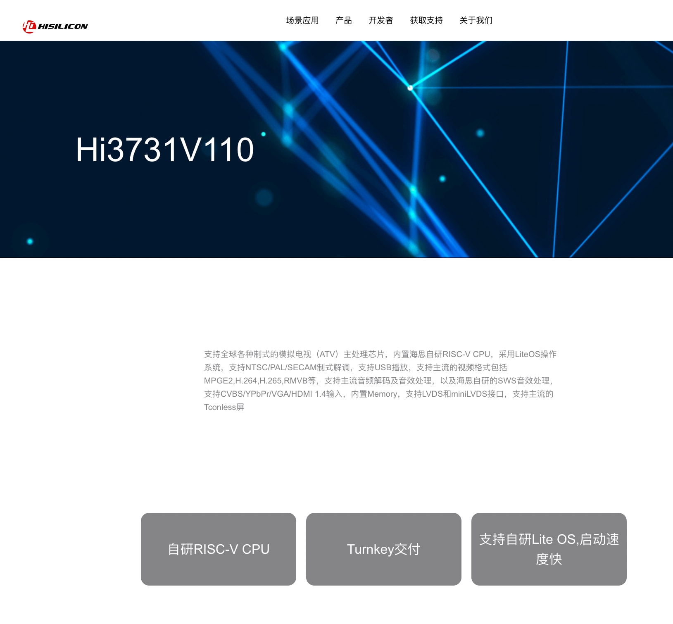Click description line mentioning NTSC/PAL/SECAM

355,367
